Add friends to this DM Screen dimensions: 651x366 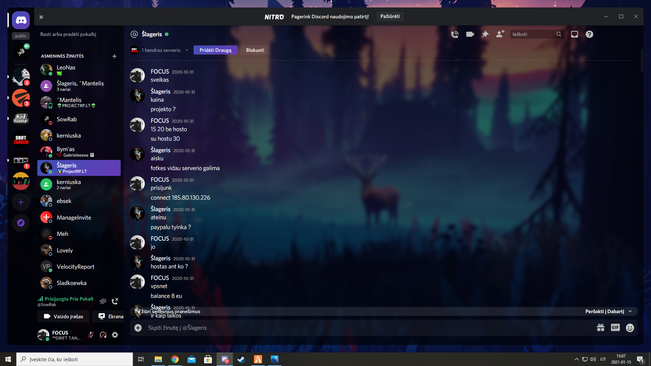[x=500, y=34]
